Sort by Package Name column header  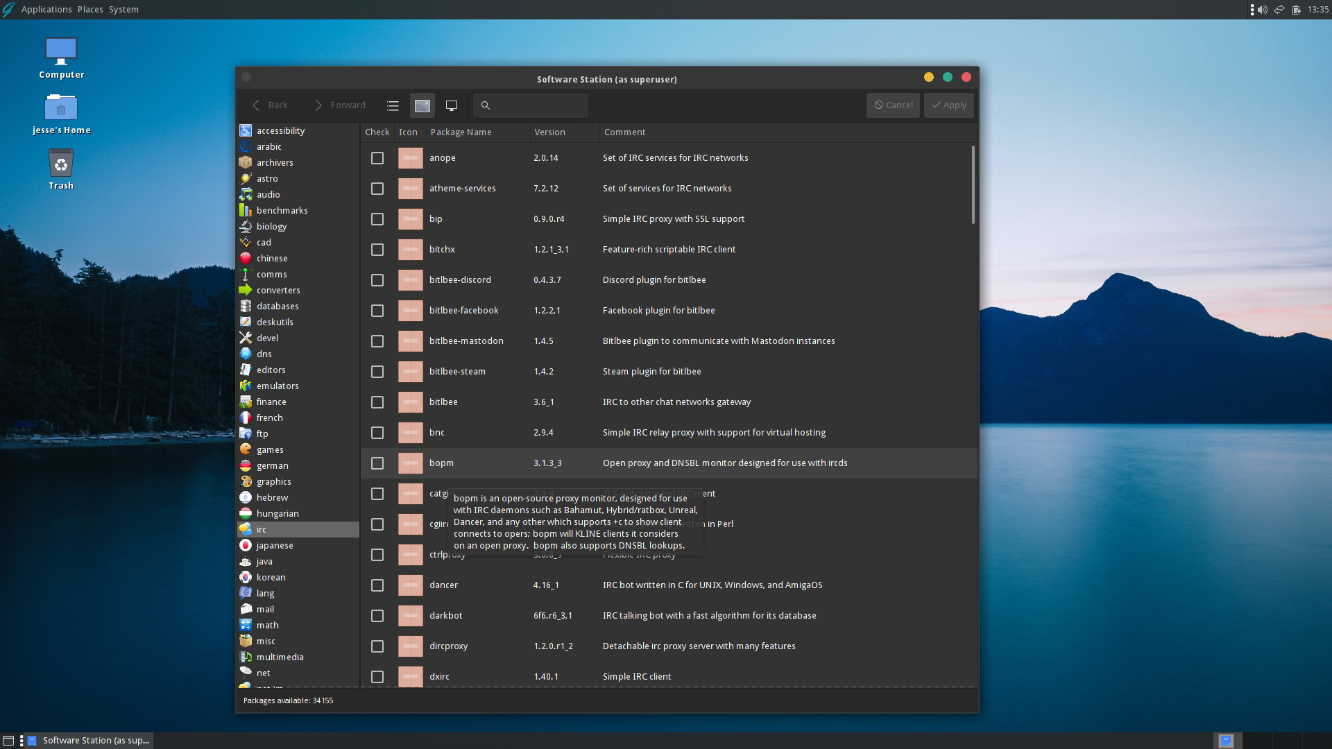click(477, 132)
